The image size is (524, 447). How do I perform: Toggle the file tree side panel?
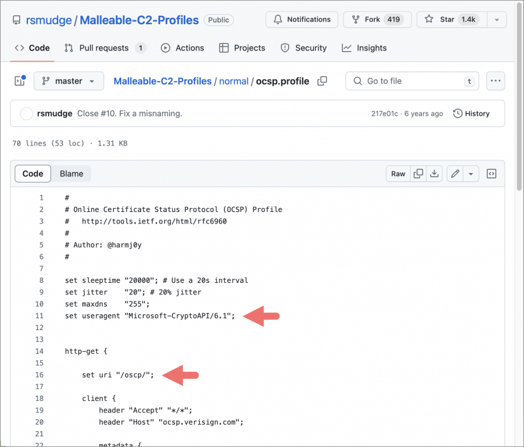tap(20, 81)
